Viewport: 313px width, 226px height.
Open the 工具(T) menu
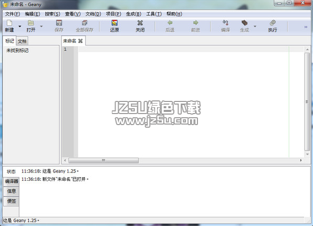[154, 14]
